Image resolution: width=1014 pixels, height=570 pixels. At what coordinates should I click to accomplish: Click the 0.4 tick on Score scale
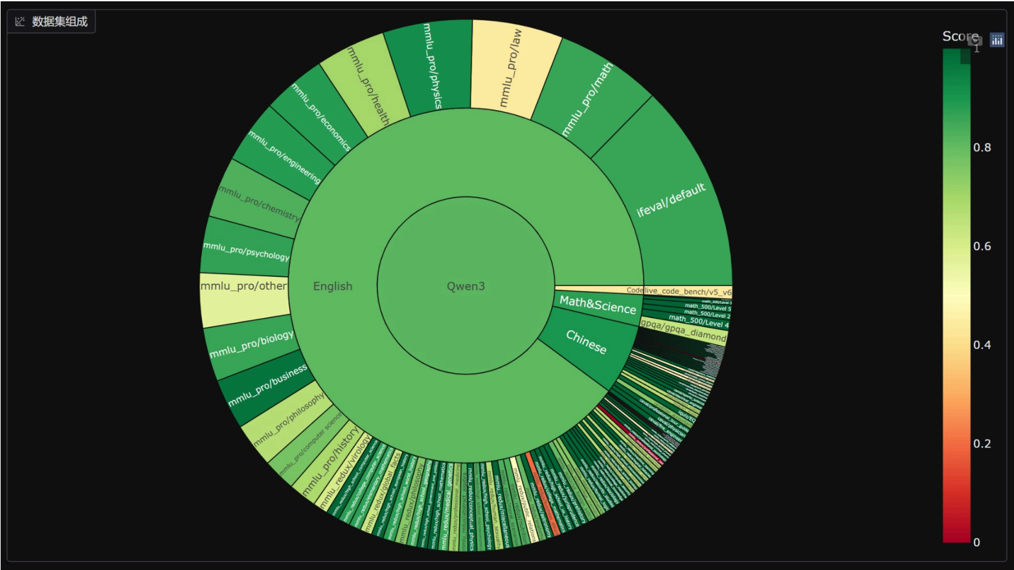tap(982, 345)
